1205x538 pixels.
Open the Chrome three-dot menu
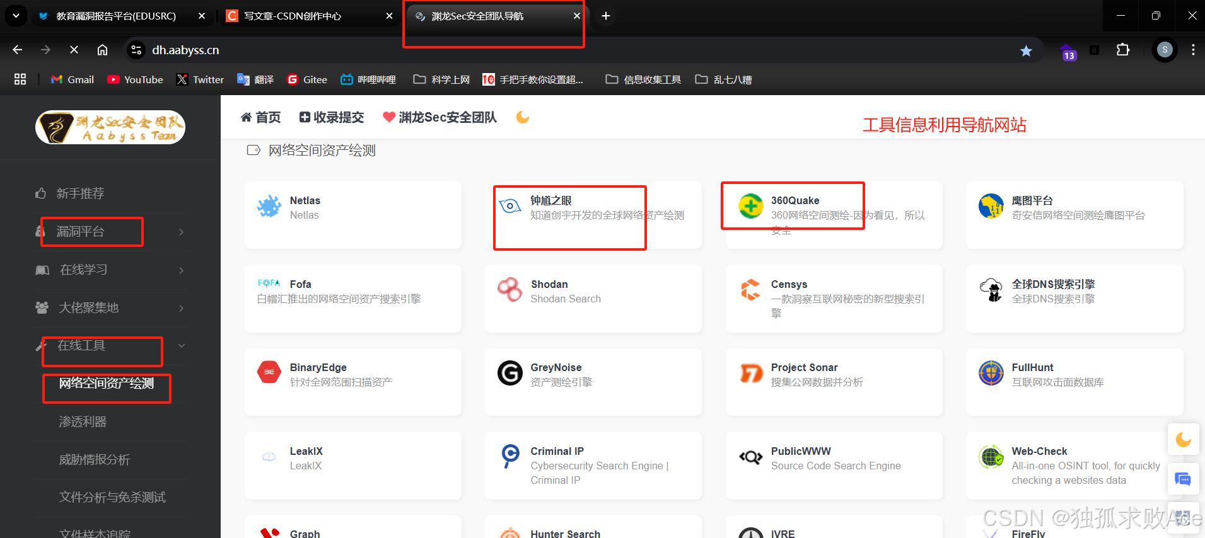[x=1193, y=50]
